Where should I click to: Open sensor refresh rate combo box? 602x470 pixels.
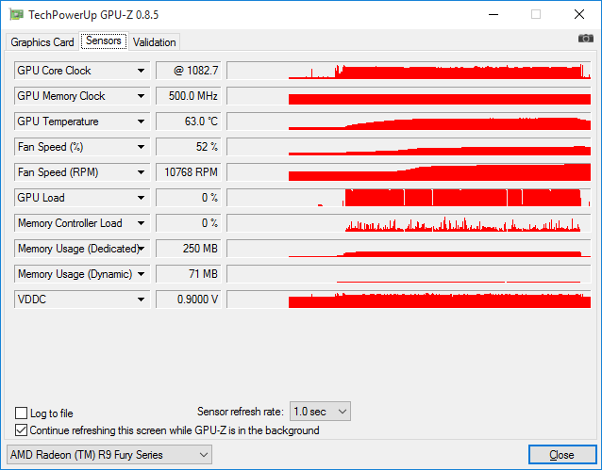320,412
